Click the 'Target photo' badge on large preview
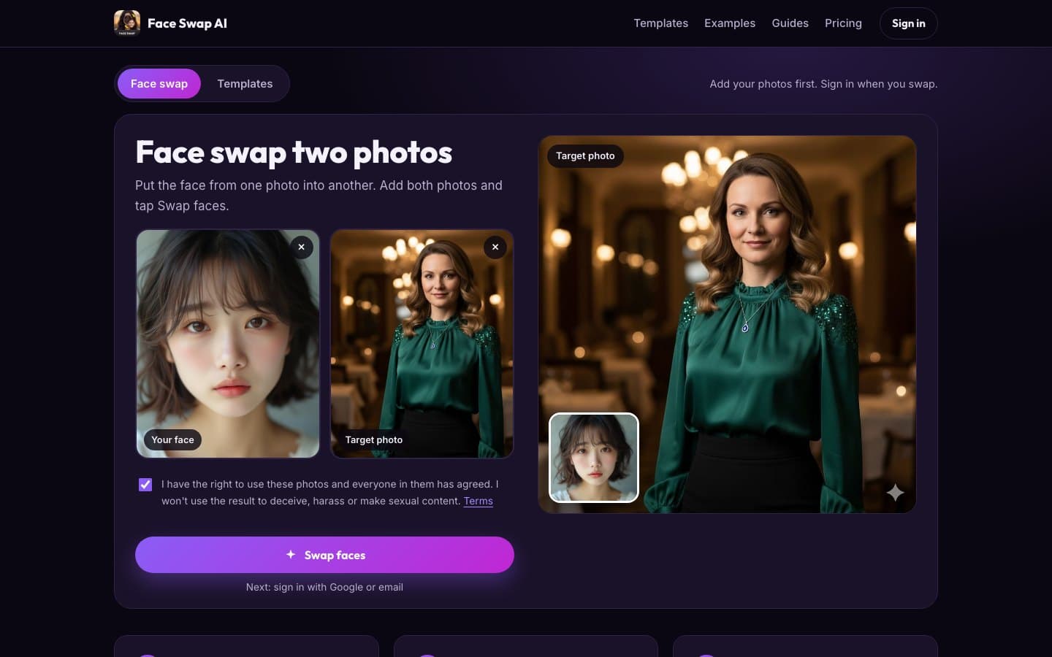Screen dimensions: 1052x657 click(585, 155)
